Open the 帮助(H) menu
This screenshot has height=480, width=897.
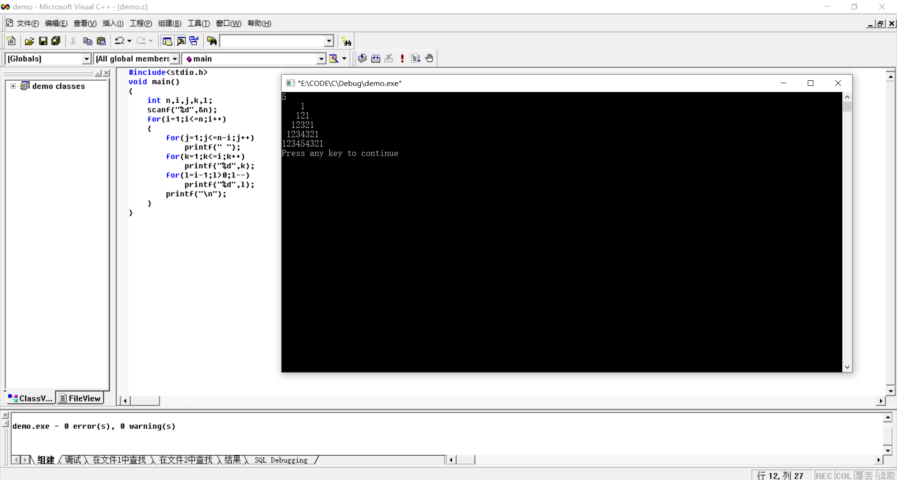coord(259,23)
